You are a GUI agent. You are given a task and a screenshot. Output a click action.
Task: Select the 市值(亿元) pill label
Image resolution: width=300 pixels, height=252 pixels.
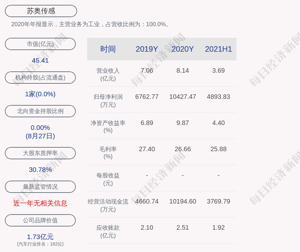click(x=40, y=44)
